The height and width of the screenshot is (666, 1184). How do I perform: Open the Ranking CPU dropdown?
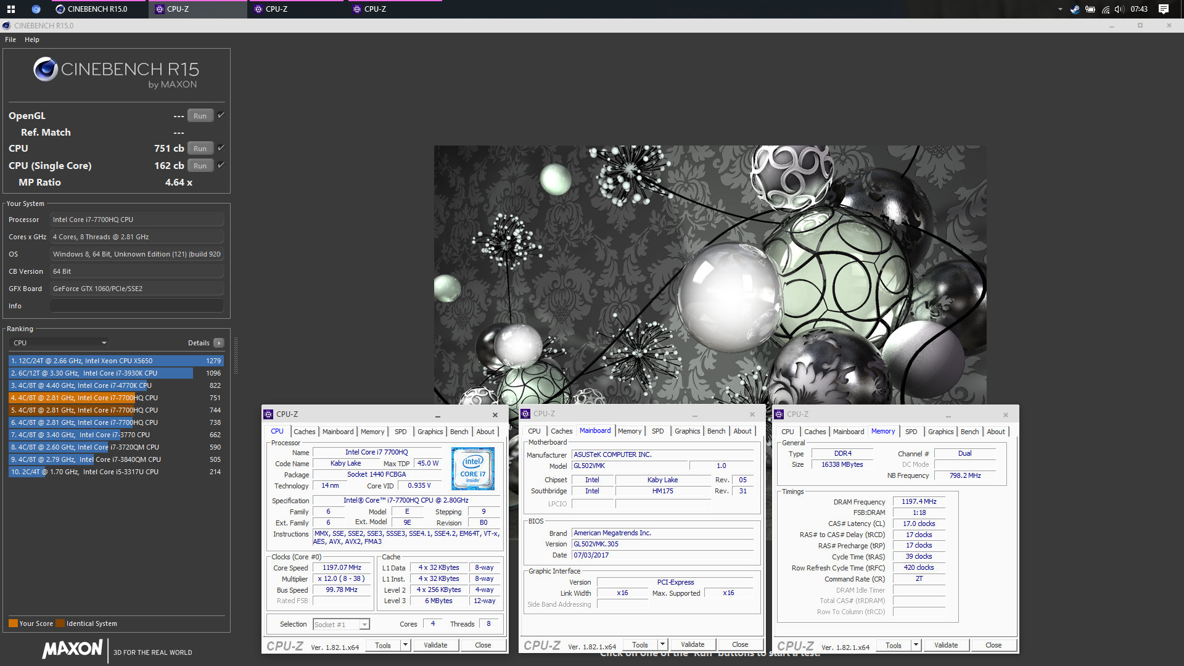pos(60,343)
